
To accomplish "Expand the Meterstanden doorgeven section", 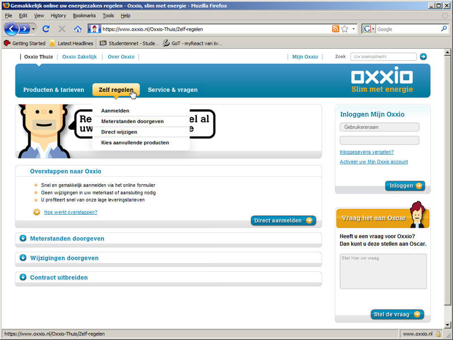I will (23, 239).
